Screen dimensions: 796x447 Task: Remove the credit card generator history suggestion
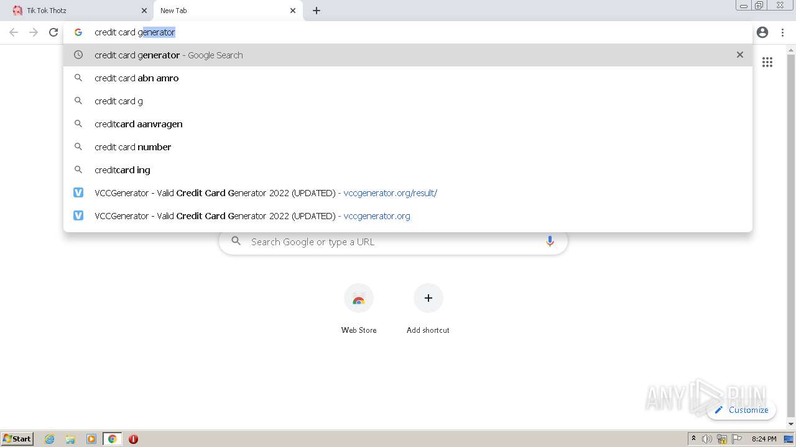pos(740,55)
